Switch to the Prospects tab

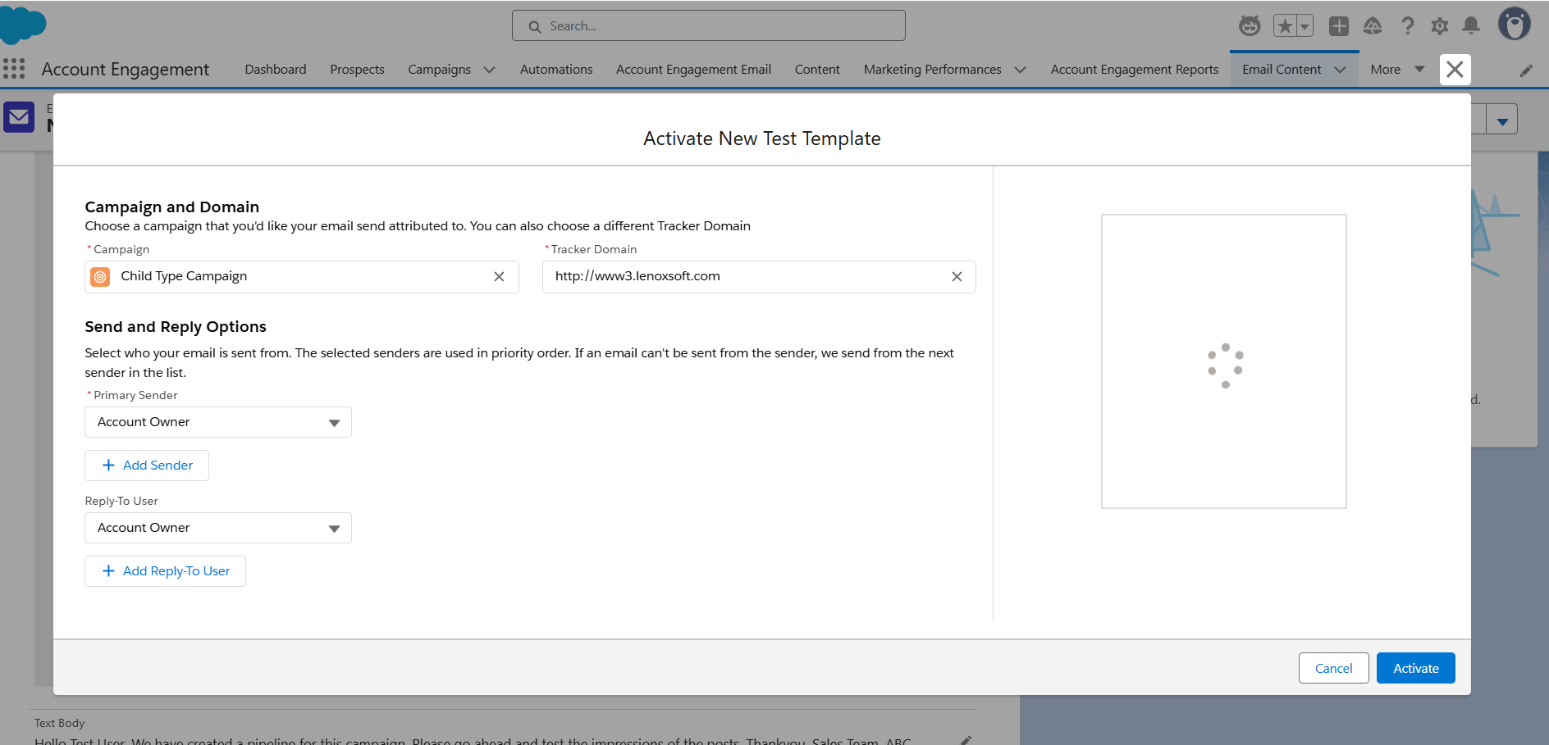357,70
